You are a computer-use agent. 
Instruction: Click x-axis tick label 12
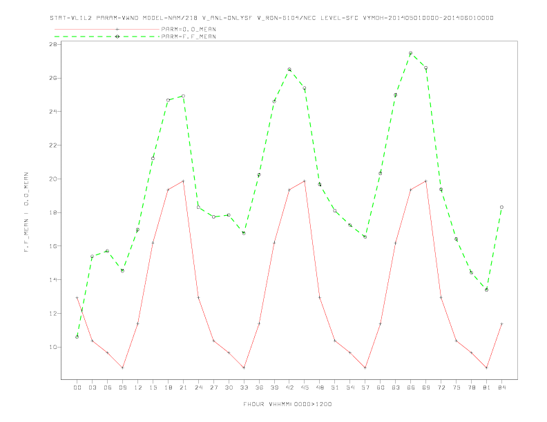[138, 388]
